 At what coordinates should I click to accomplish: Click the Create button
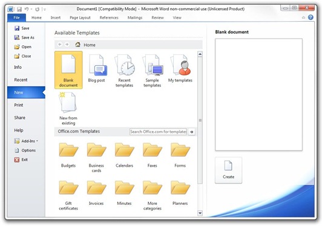click(228, 170)
